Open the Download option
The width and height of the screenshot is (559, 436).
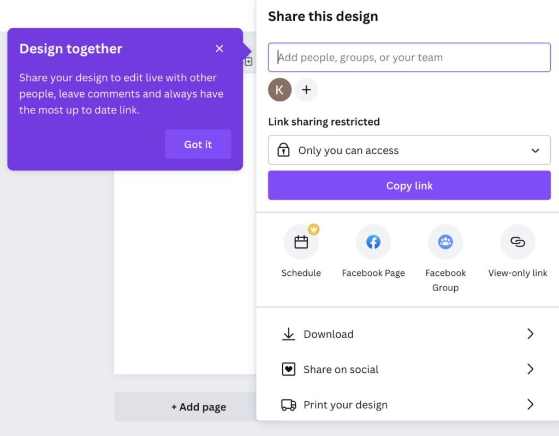click(408, 334)
